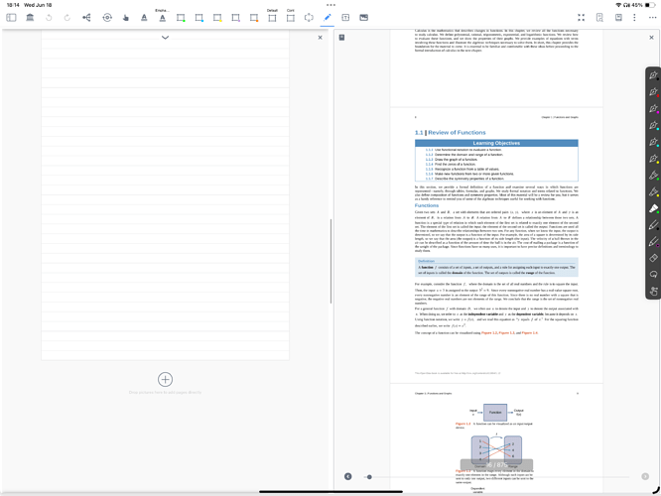Click the page number indicator overlay
The height and width of the screenshot is (496, 661).
click(496, 465)
